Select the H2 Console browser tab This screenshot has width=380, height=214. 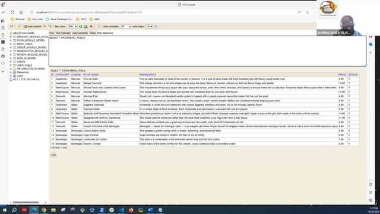pos(186,5)
